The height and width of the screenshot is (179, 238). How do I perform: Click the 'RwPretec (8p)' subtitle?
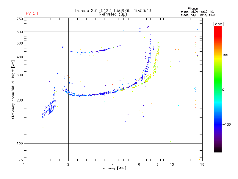point(113,14)
